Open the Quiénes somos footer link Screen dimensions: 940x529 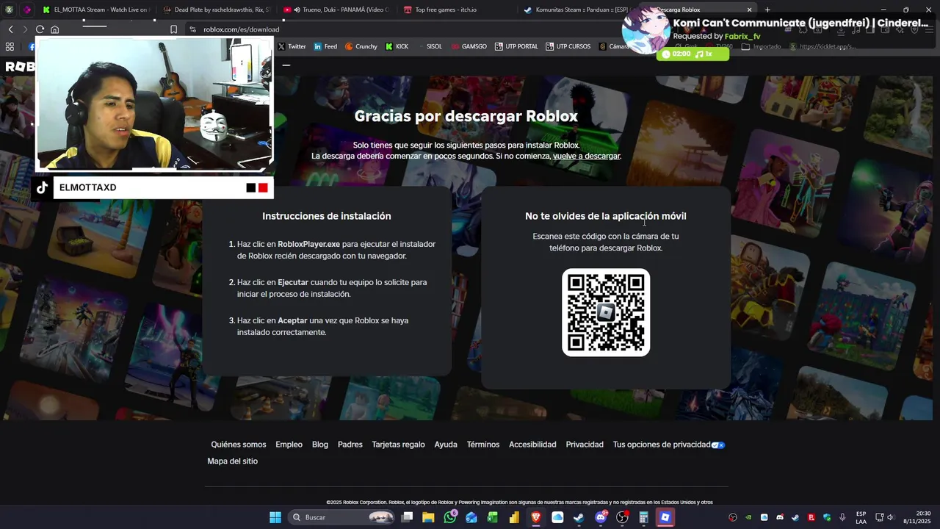[239, 445]
